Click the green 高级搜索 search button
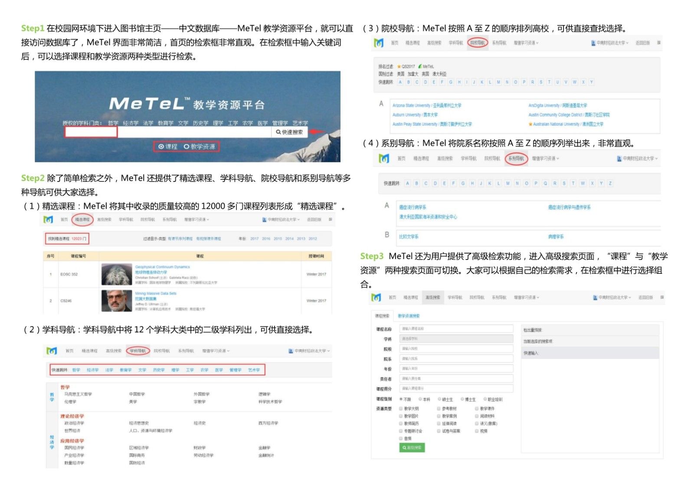 coord(412,448)
